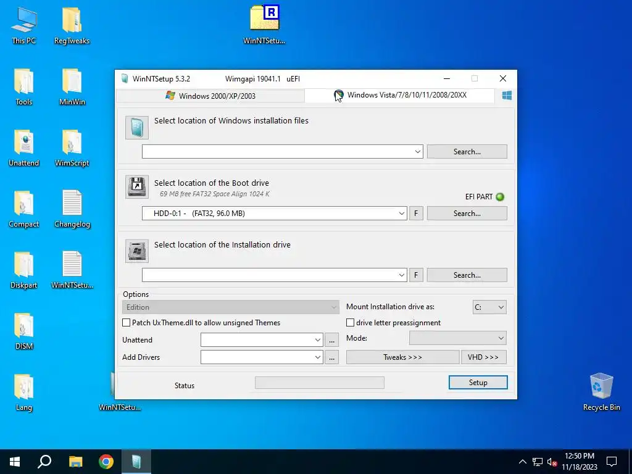This screenshot has width=632, height=474.
Task: Open the RegTweaks folder on desktop
Action: (x=72, y=25)
